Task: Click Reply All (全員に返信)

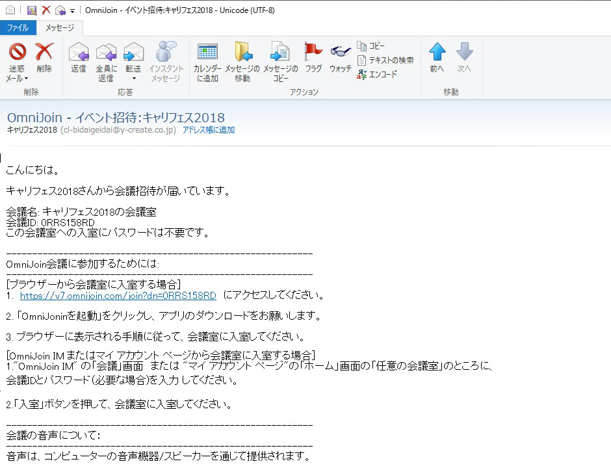Action: (106, 53)
